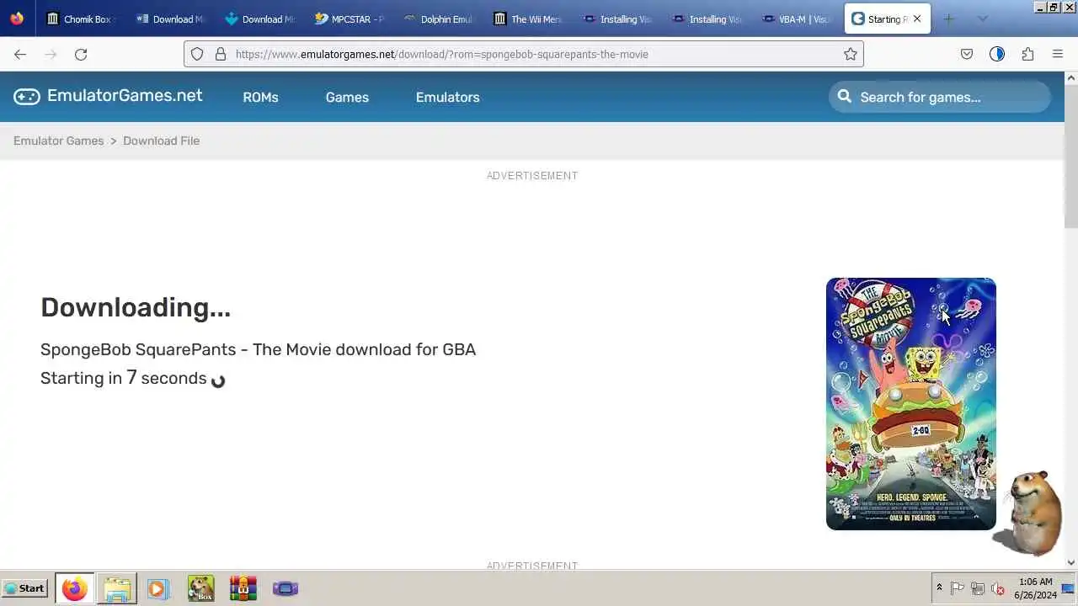This screenshot has height=606, width=1078.
Task: Click the Search for games field
Action: [x=940, y=97]
